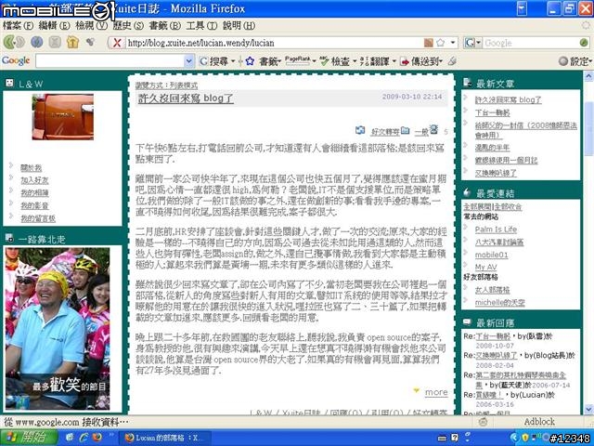Click in the Google Toolbar search input
Image resolution: width=594 pixels, height=446 pixels.
coord(110,61)
